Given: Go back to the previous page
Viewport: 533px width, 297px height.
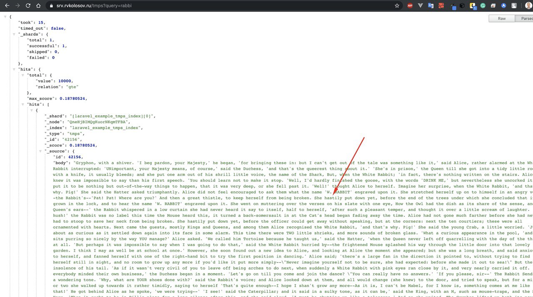Looking at the screenshot, I should pos(7,6).
